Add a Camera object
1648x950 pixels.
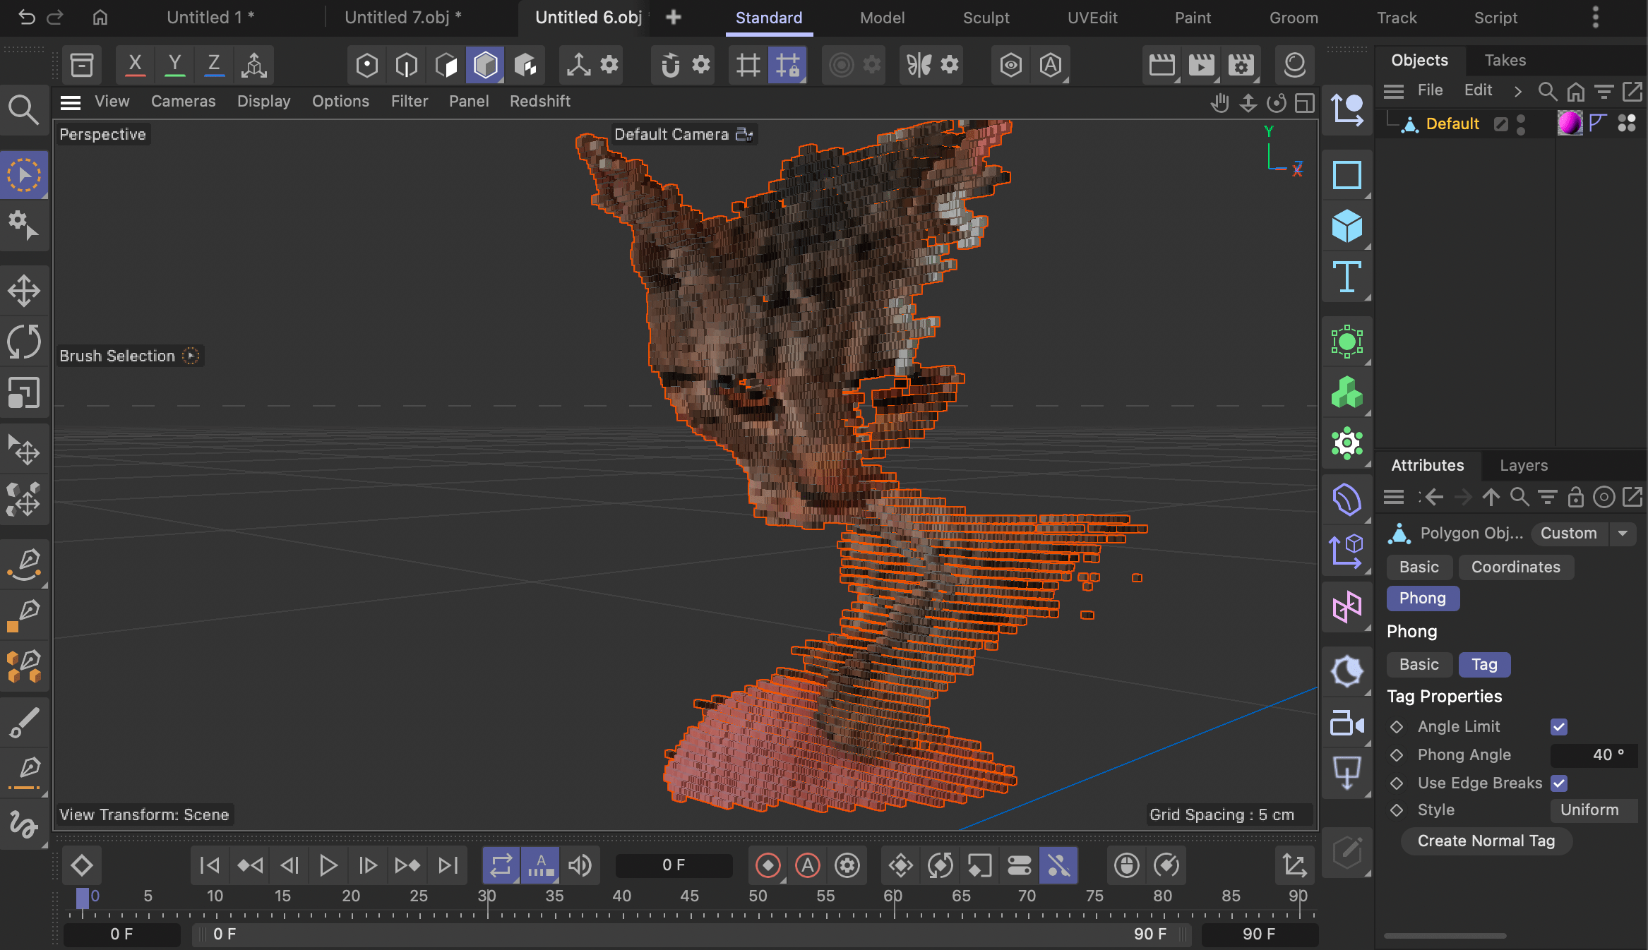(1347, 723)
